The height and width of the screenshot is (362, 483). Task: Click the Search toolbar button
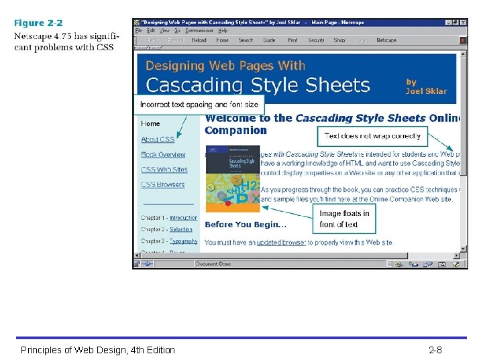246,40
